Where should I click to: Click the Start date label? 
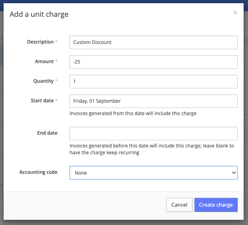click(42, 100)
